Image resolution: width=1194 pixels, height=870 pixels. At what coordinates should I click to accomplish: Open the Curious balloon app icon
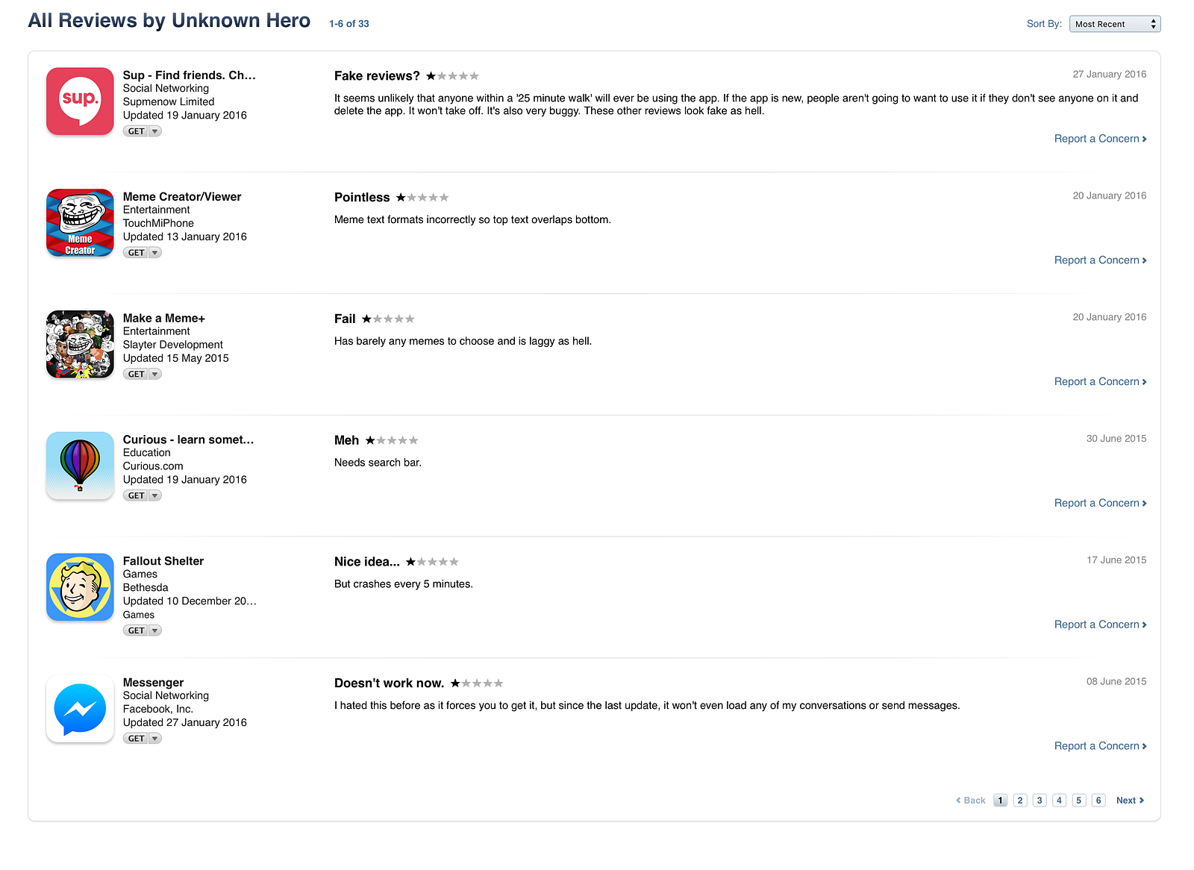80,466
